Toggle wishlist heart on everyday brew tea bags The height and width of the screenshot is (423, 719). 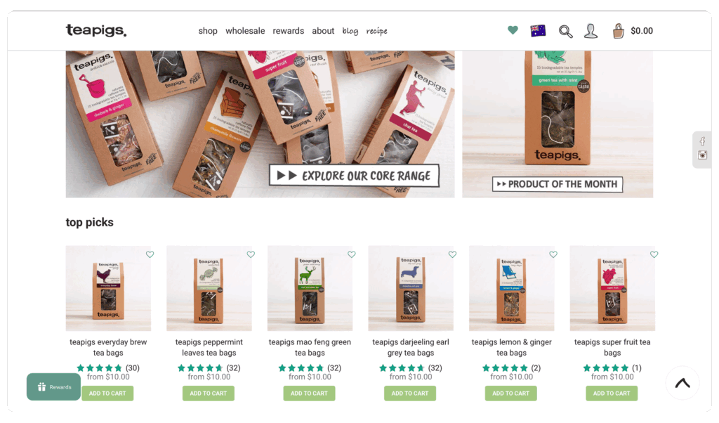(x=150, y=254)
